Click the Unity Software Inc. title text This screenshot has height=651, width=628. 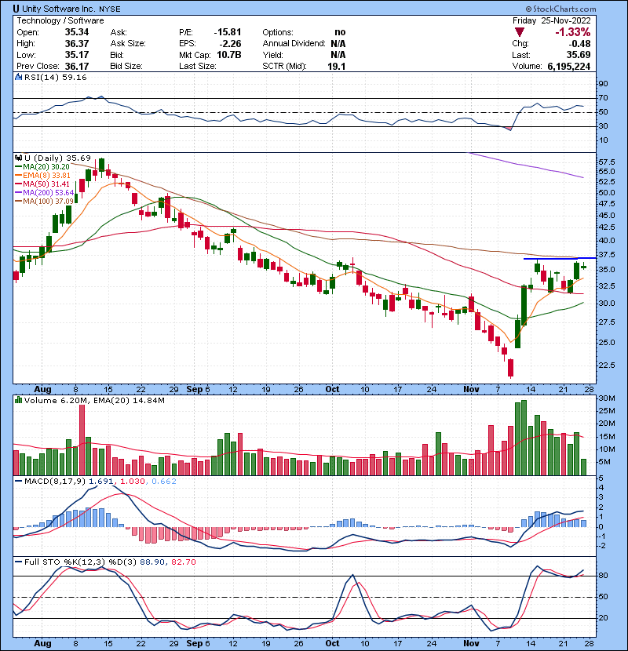point(59,9)
